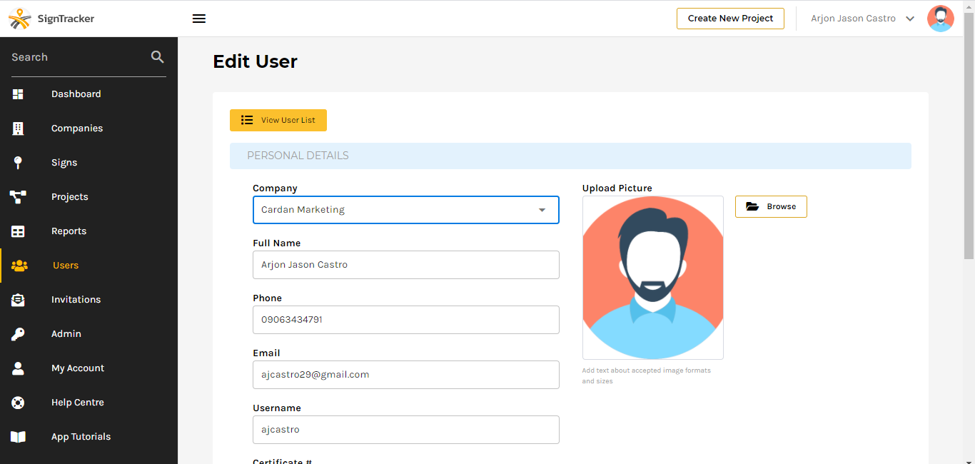Open App Tutorials
Viewport: 975px width, 464px height.
(x=89, y=437)
